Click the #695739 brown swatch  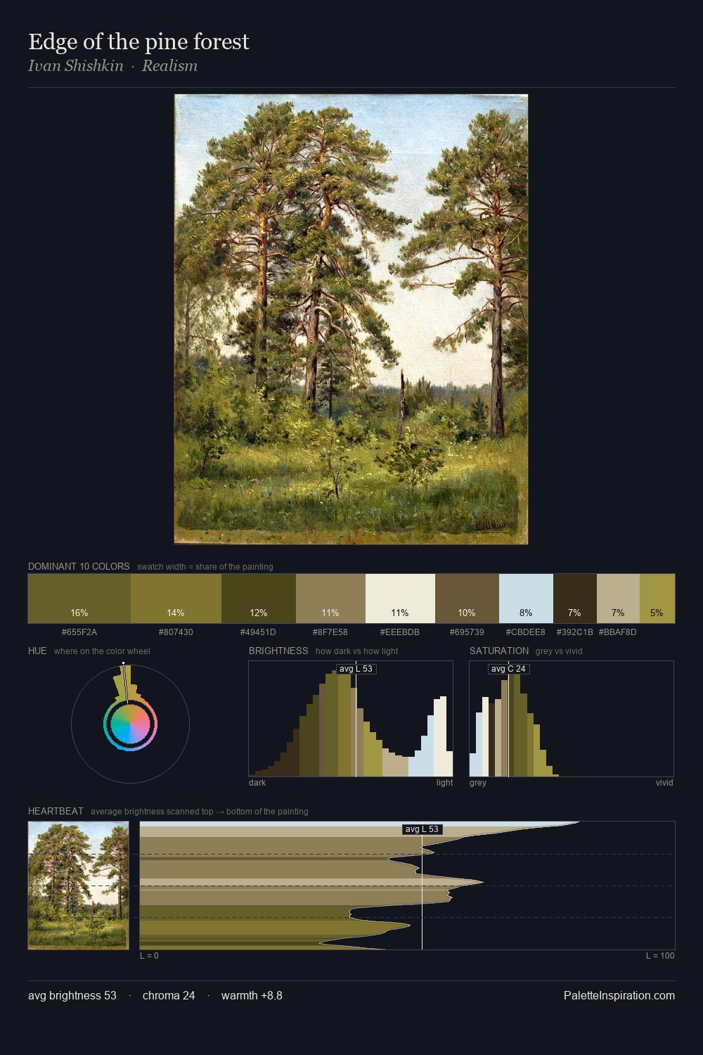467,599
